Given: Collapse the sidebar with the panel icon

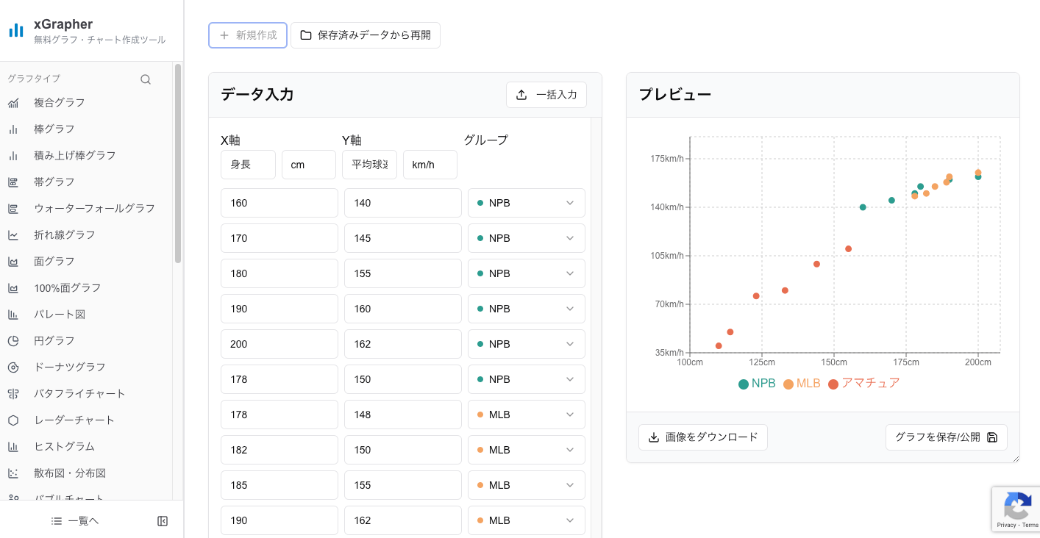Looking at the screenshot, I should (x=163, y=520).
